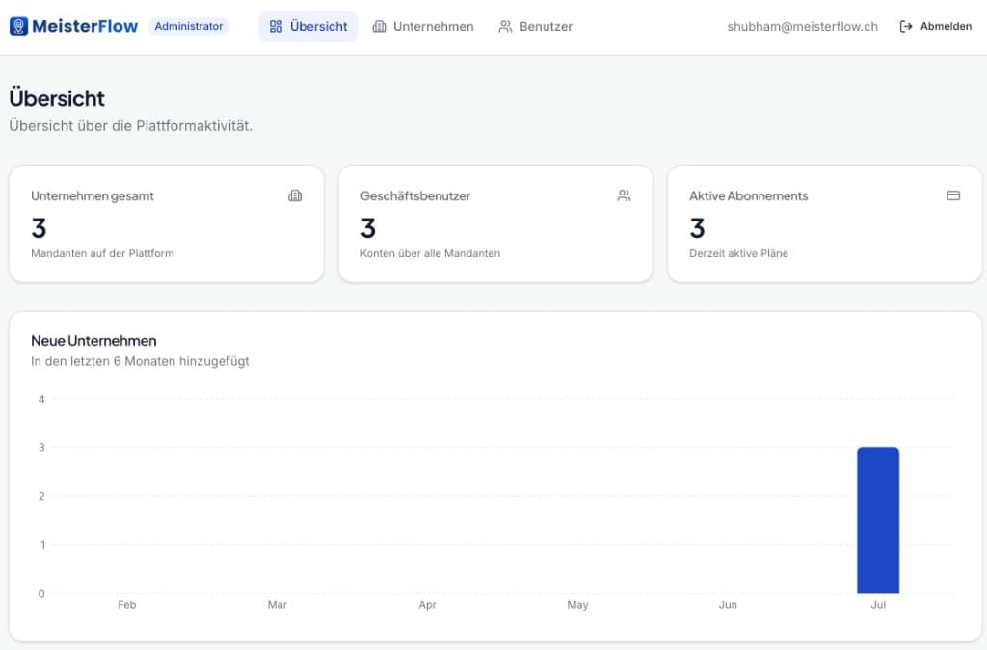
Task: Click the Feb axis label
Action: click(x=126, y=605)
